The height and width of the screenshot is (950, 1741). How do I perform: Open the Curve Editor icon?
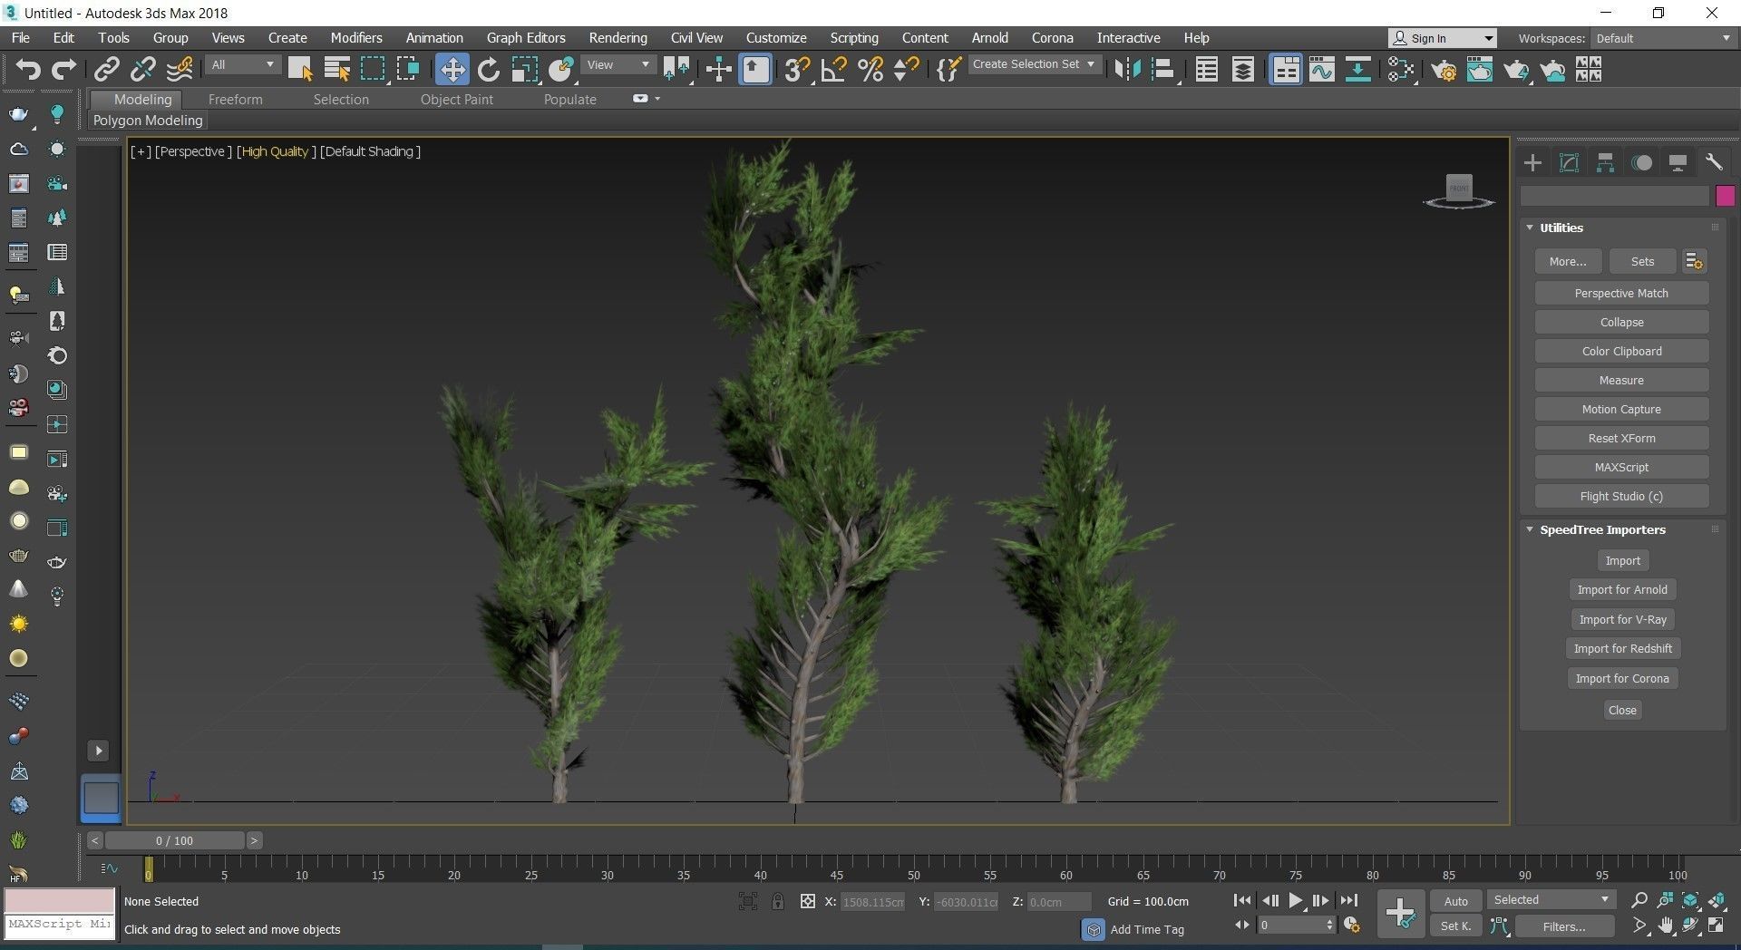[x=1322, y=70]
